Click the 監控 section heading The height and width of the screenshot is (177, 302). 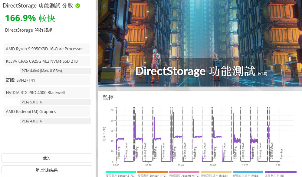point(108,97)
